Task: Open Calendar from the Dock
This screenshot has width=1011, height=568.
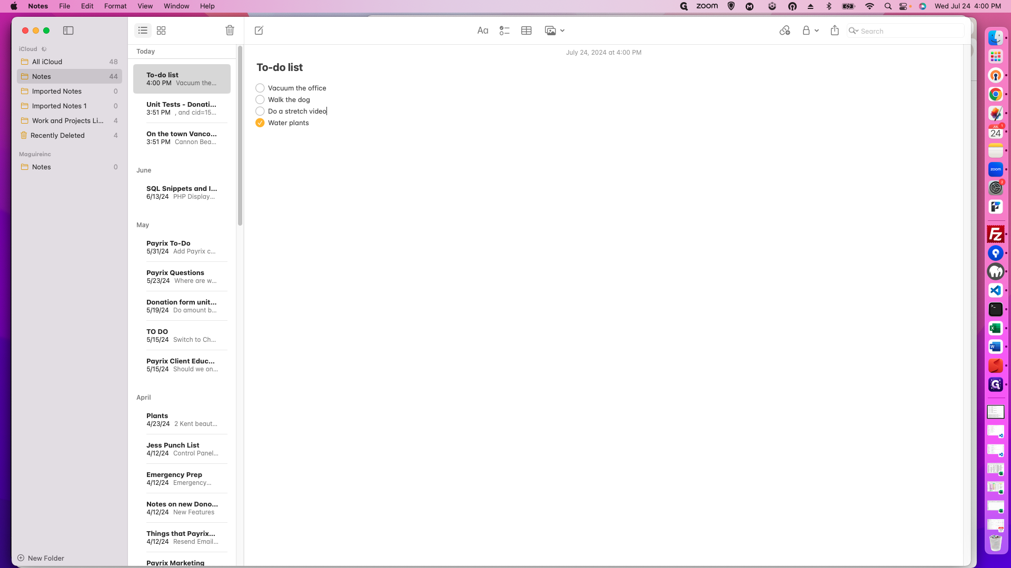Action: tap(995, 132)
